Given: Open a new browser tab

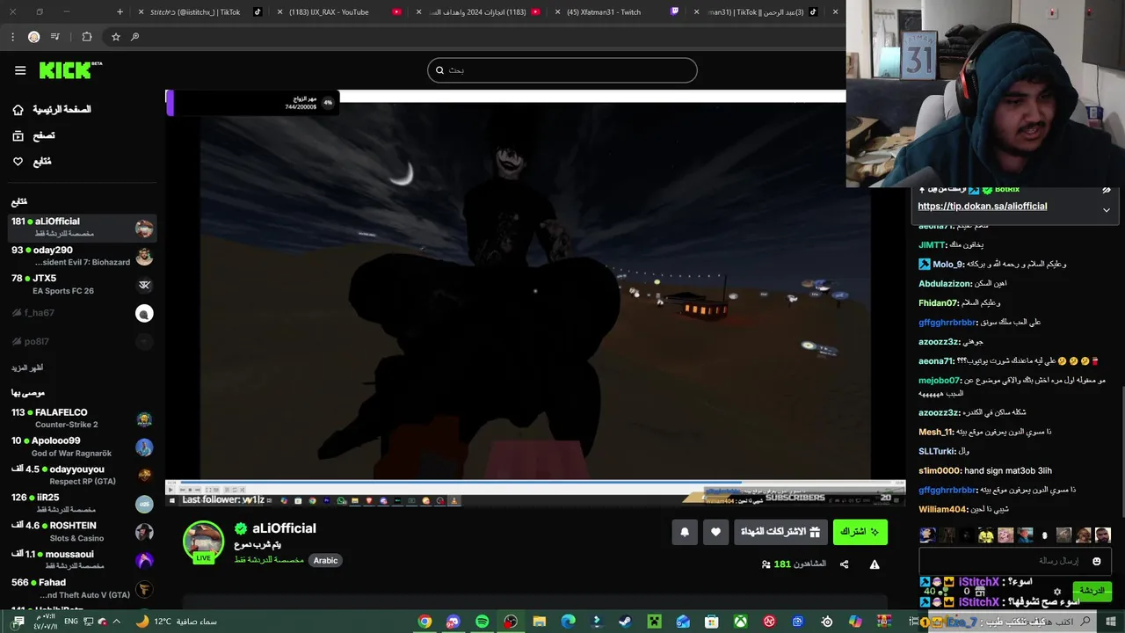Looking at the screenshot, I should coord(120,12).
